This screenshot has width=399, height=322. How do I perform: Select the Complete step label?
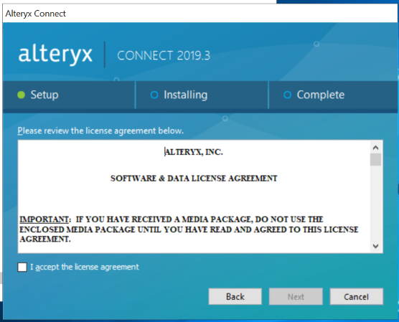pos(321,95)
